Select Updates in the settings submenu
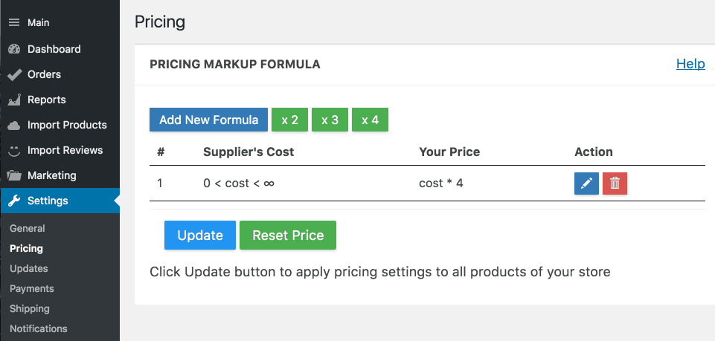Image resolution: width=715 pixels, height=341 pixels. tap(29, 269)
